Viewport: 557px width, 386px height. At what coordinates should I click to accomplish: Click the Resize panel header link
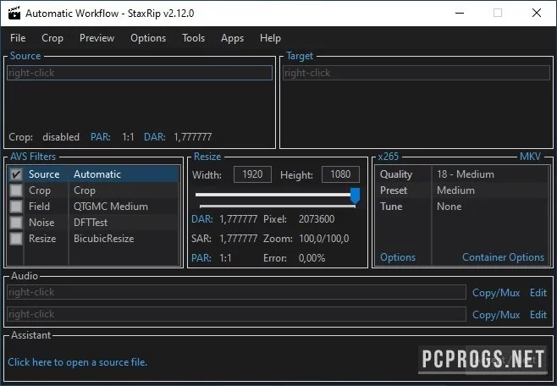click(207, 157)
